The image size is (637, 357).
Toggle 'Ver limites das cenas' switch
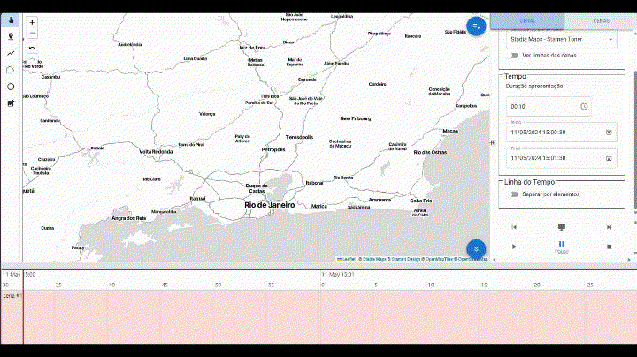(x=515, y=56)
